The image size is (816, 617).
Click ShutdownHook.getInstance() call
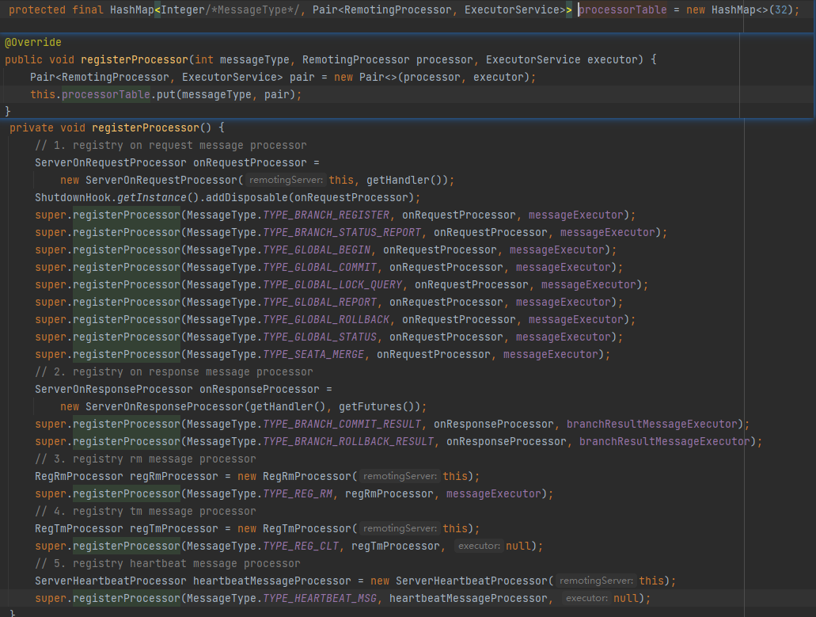[x=118, y=198]
